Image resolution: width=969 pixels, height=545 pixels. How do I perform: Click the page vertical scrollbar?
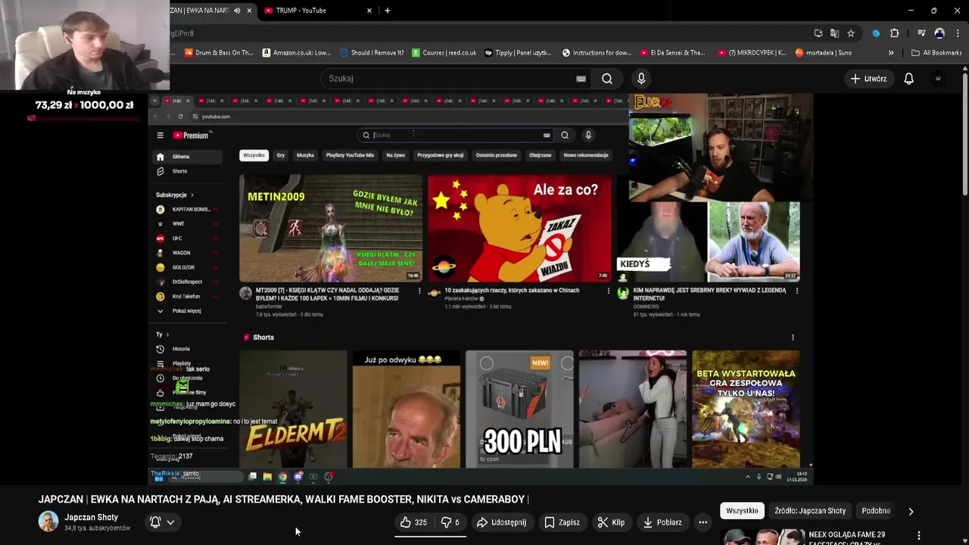click(x=964, y=136)
